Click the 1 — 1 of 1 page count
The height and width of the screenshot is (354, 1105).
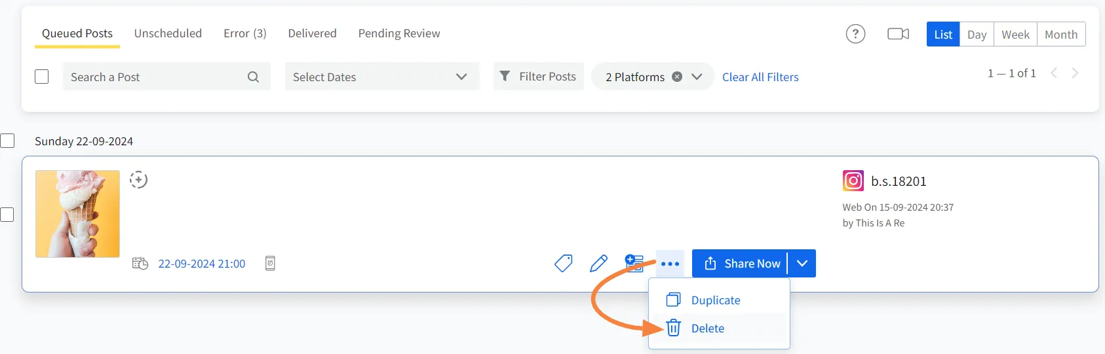[1012, 73]
